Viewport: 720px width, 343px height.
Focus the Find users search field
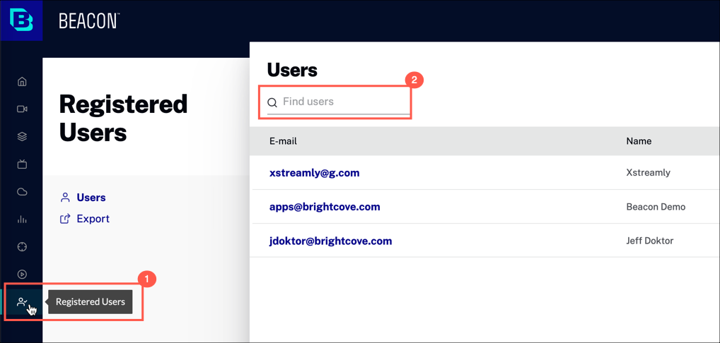[344, 102]
